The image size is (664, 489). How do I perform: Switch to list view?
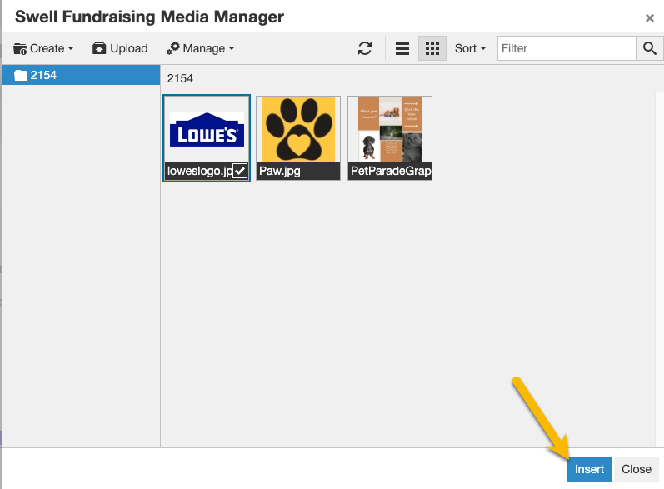click(x=402, y=48)
